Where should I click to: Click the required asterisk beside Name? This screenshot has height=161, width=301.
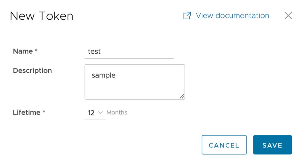point(36,51)
